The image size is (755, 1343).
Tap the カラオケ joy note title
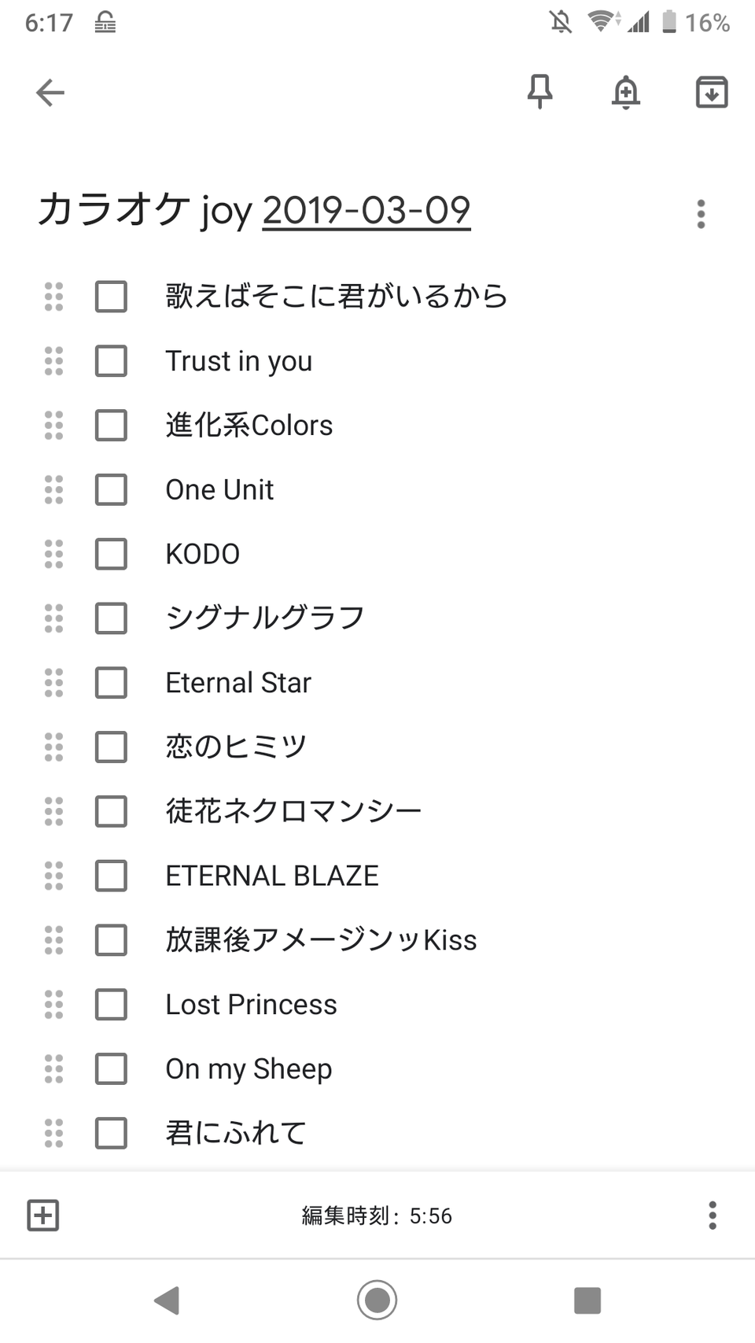145,211
